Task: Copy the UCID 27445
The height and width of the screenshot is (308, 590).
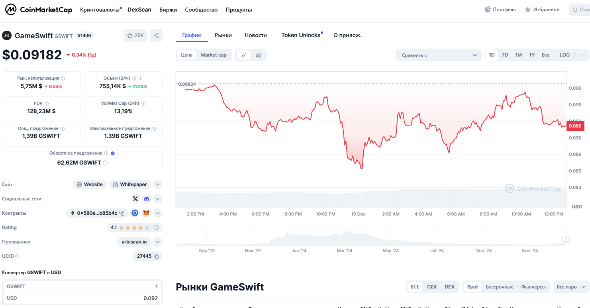Action: [x=156, y=256]
